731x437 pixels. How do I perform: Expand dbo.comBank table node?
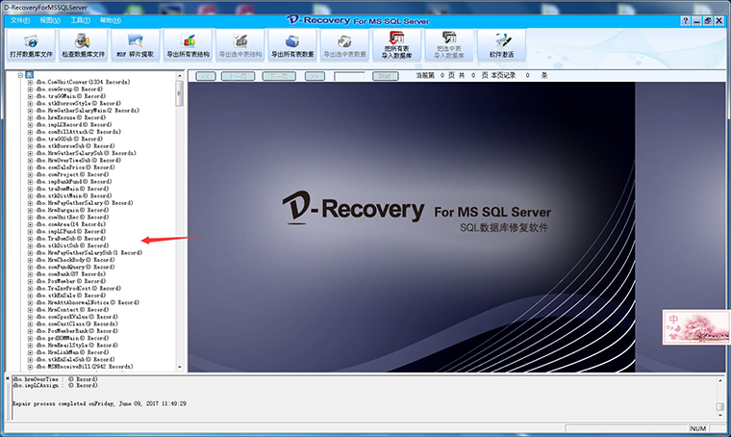pyautogui.click(x=30, y=274)
